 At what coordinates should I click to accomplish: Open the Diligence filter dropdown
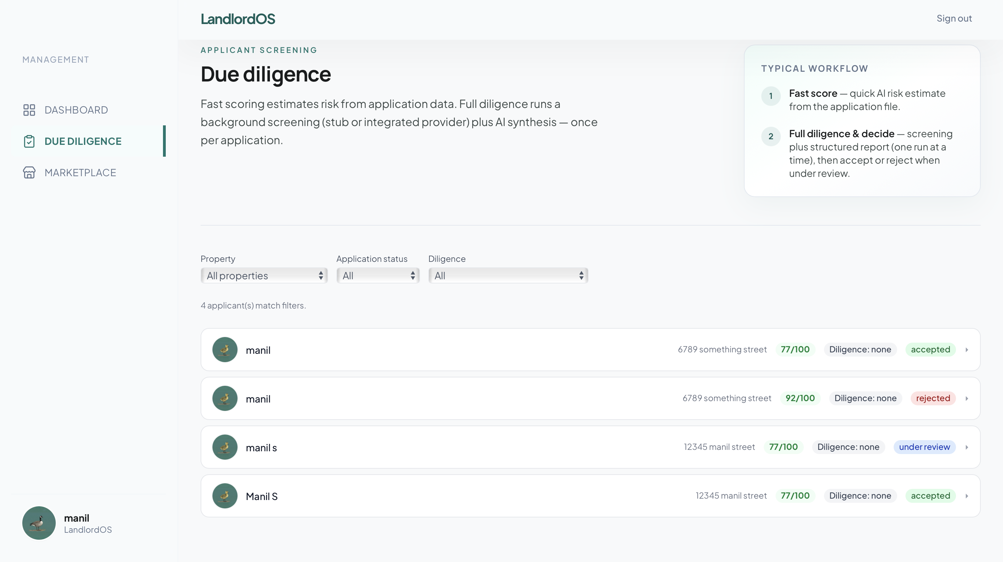508,275
